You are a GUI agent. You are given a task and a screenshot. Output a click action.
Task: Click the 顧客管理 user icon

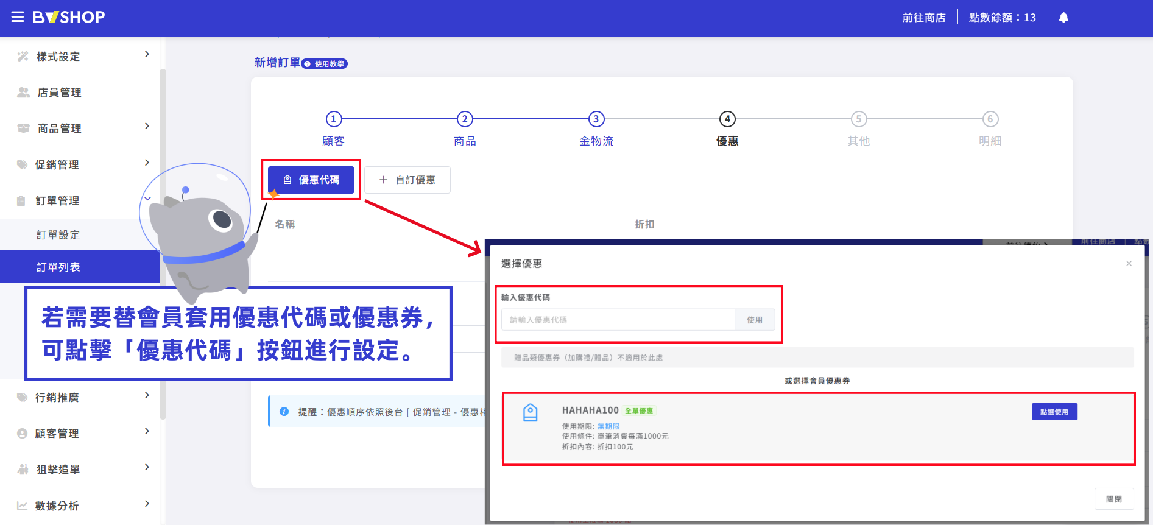[23, 434]
